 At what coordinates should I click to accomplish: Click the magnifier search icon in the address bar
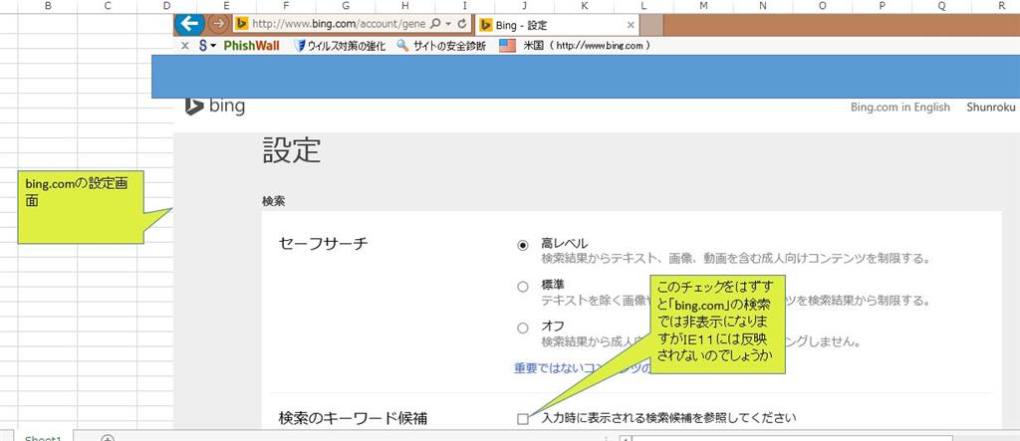[435, 24]
